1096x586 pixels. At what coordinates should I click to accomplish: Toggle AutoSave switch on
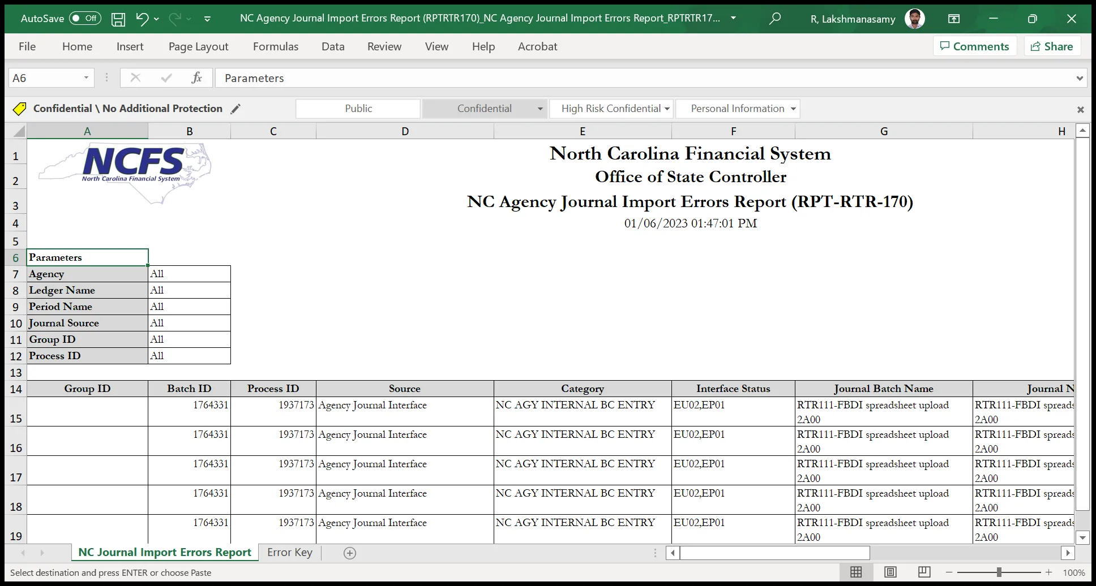85,19
